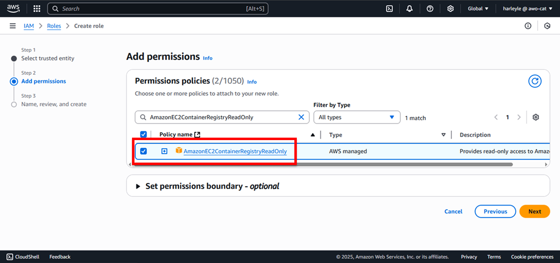Open Info link beside Add permissions
Image resolution: width=560 pixels, height=263 pixels.
(208, 58)
